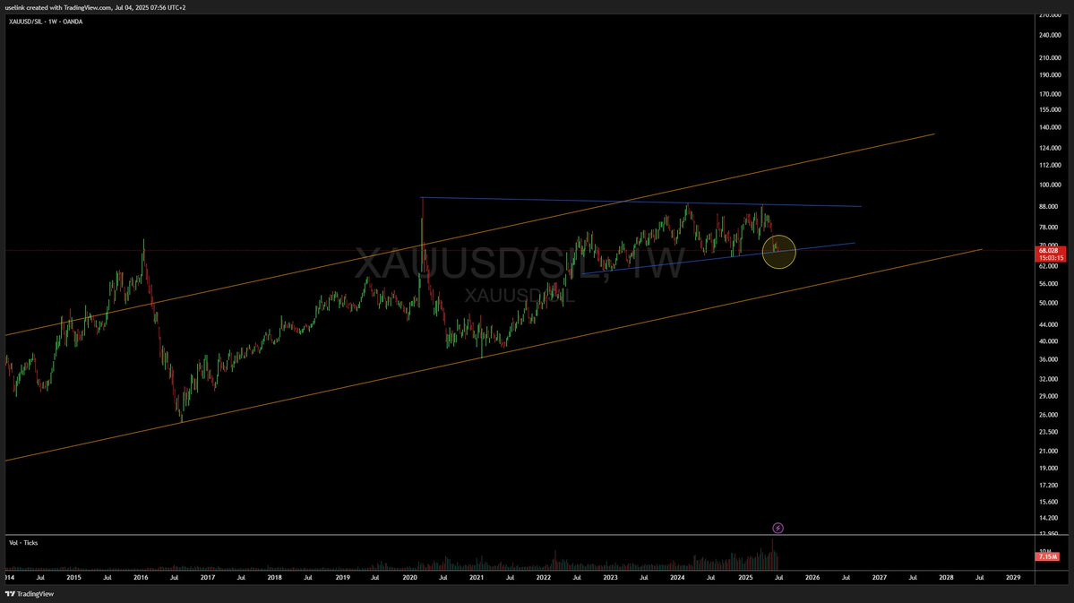Click the 2022 time axis label

point(544,578)
